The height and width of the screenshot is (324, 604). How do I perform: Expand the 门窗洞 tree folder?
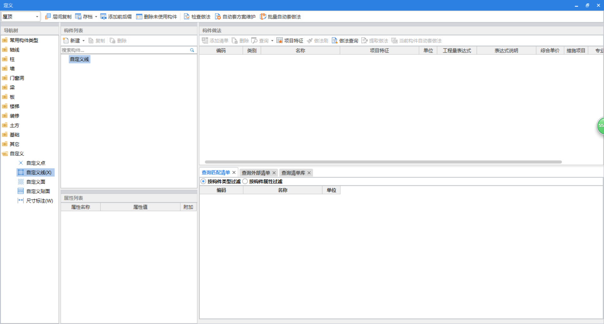(5, 78)
